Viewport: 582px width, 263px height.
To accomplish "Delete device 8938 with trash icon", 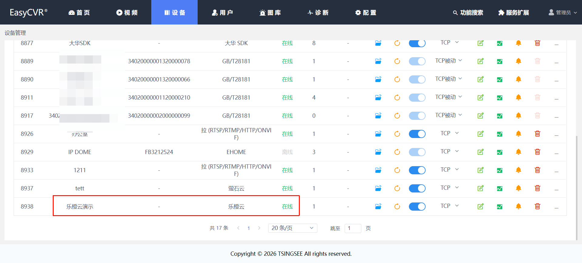I will click(x=537, y=206).
